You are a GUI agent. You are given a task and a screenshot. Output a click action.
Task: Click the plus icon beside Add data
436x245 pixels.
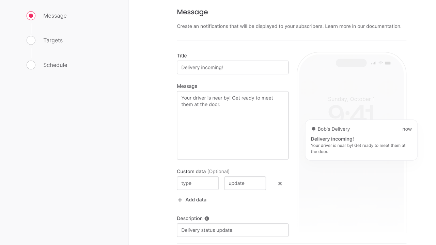point(180,200)
